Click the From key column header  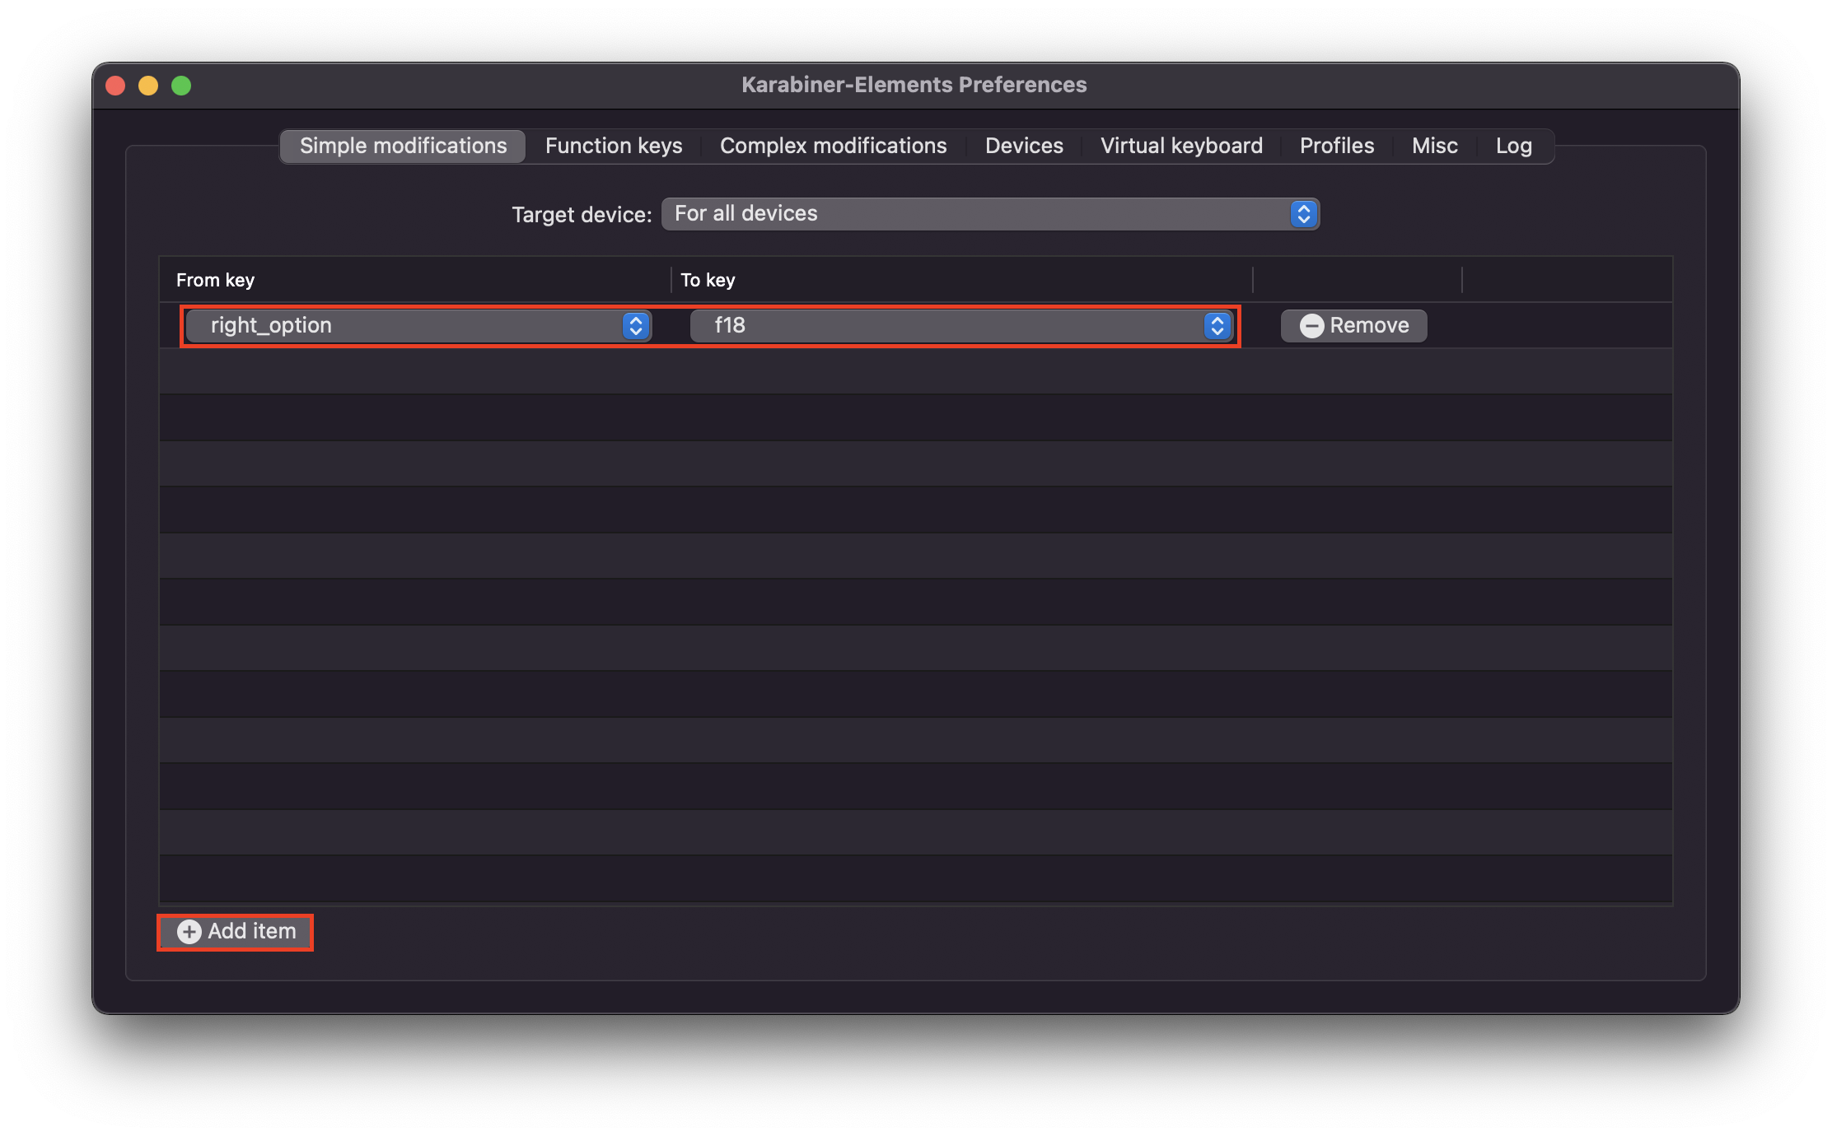tap(216, 281)
